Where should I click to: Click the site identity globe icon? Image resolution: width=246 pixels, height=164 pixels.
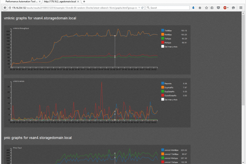(x=10, y=8)
